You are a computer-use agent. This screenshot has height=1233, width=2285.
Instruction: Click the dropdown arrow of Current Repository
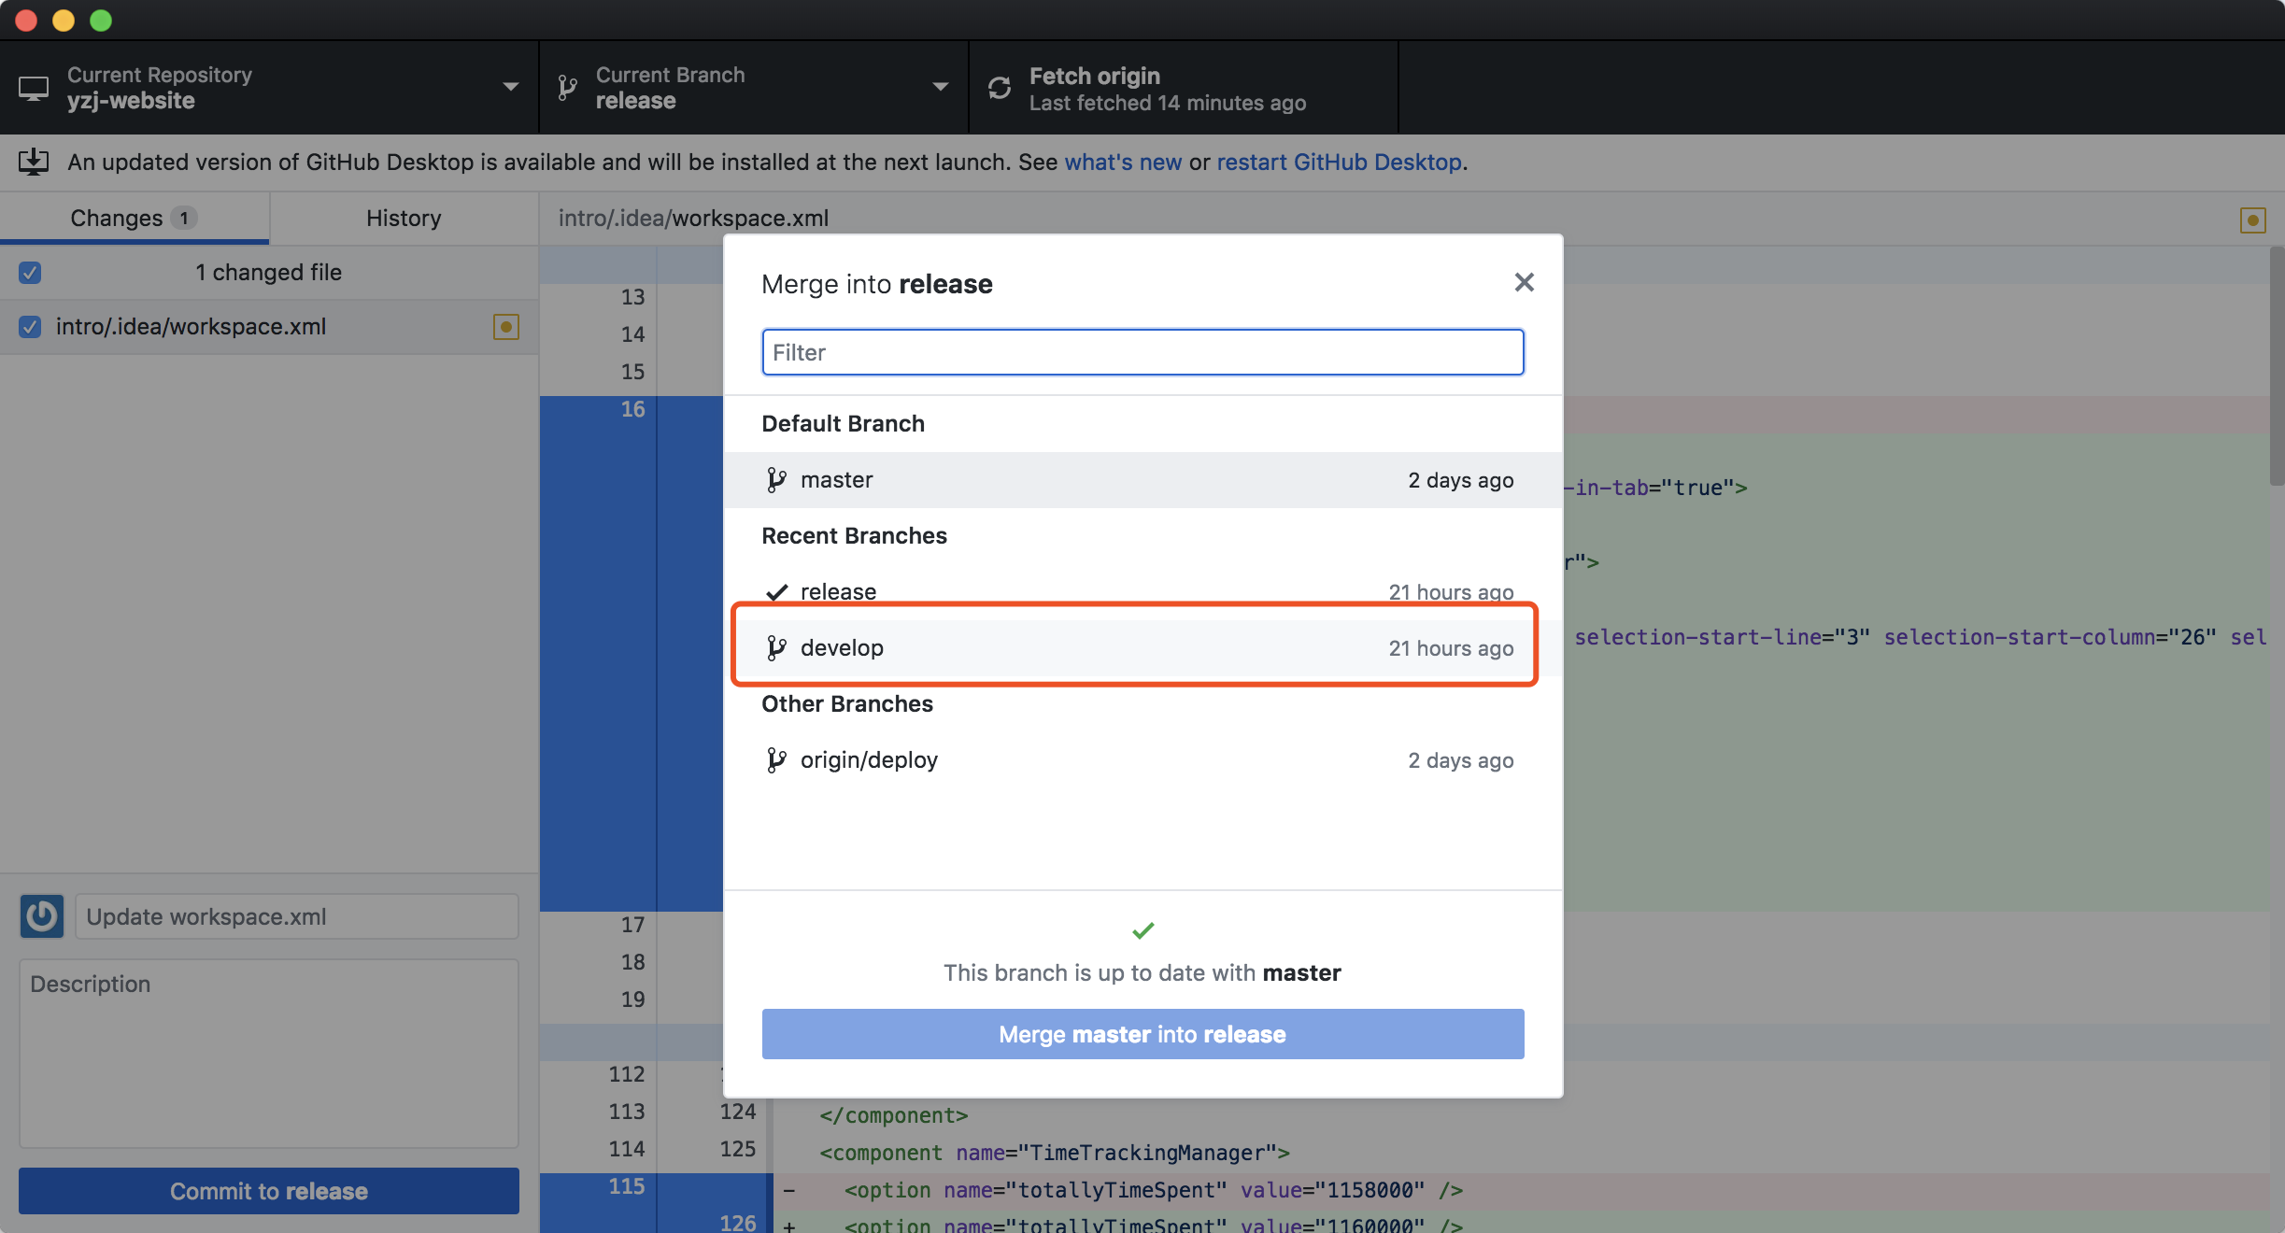pyautogui.click(x=510, y=87)
